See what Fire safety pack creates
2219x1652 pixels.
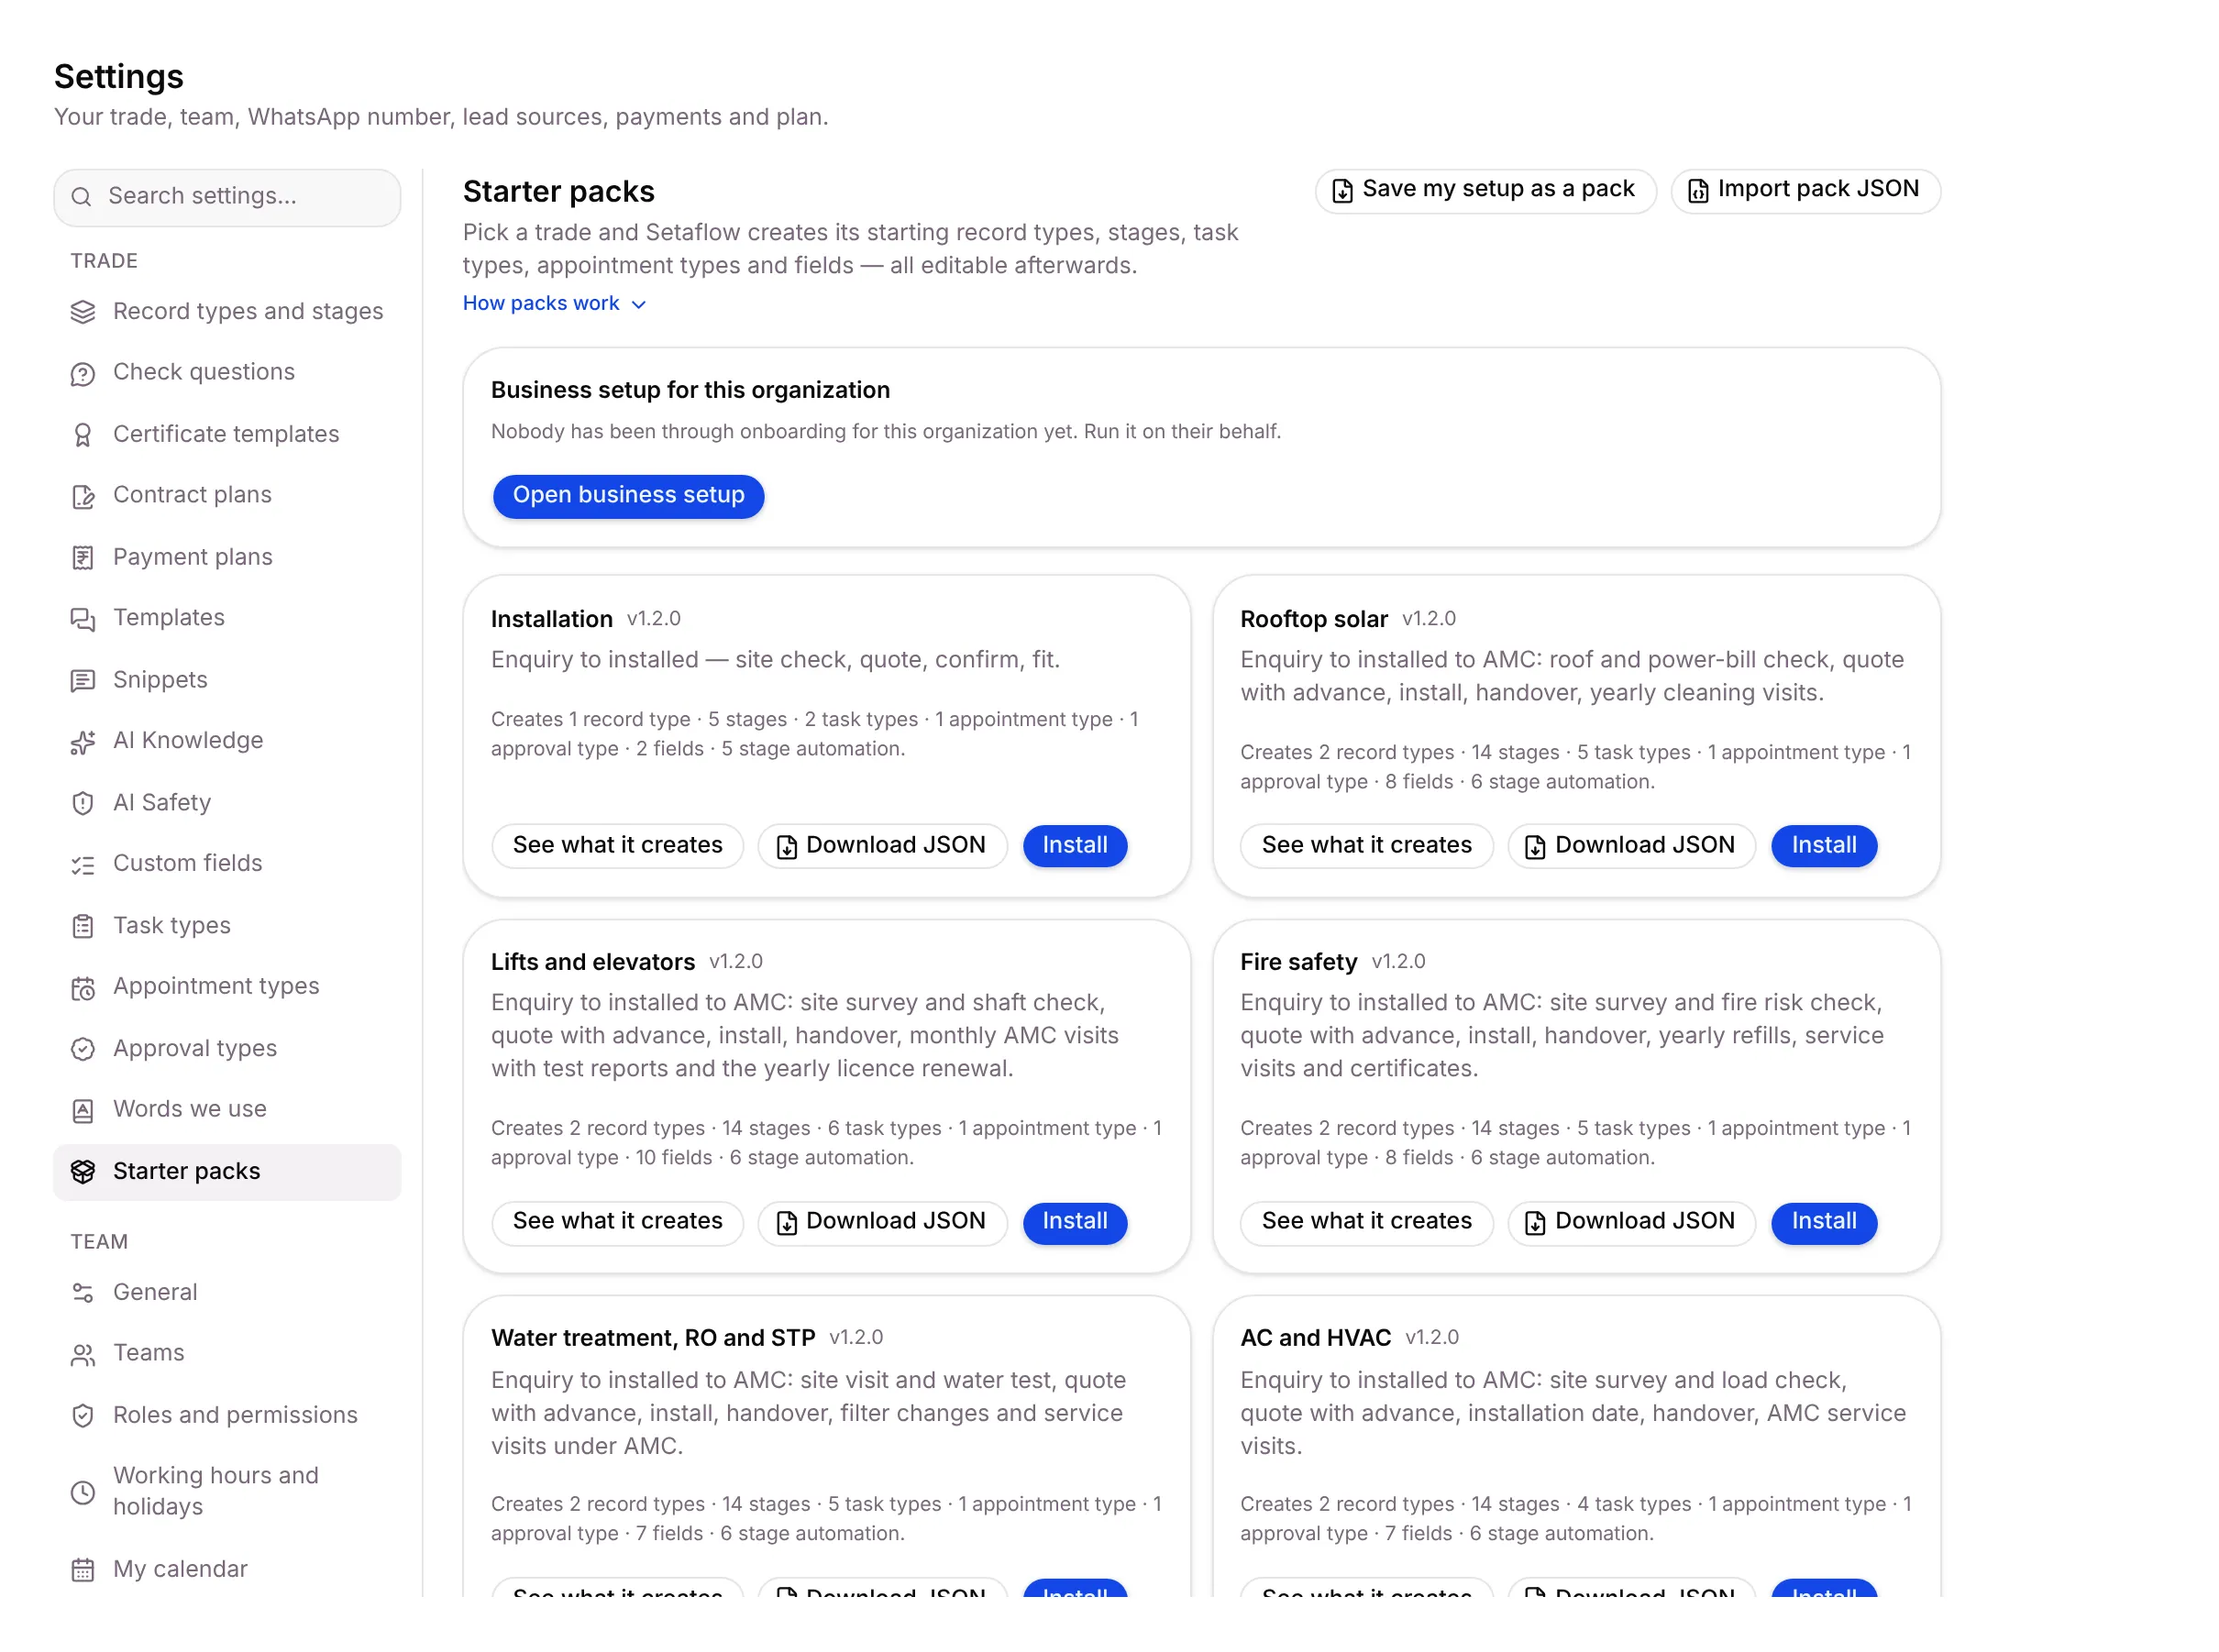pyautogui.click(x=1366, y=1221)
